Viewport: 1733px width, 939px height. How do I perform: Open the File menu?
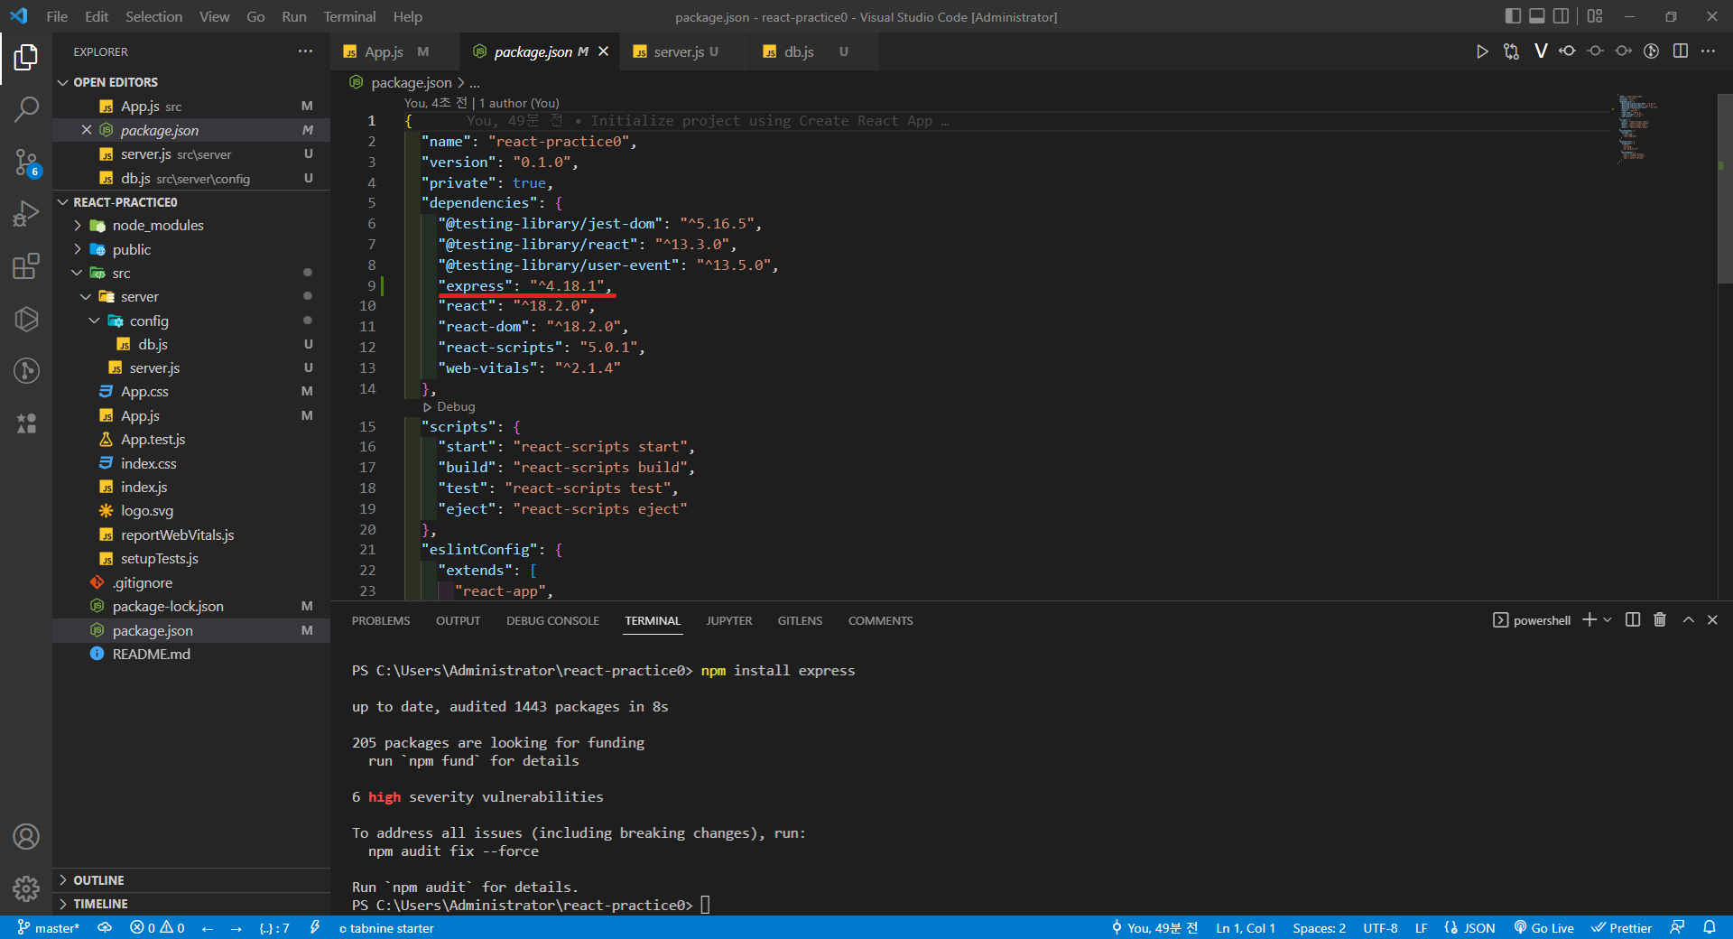(57, 16)
